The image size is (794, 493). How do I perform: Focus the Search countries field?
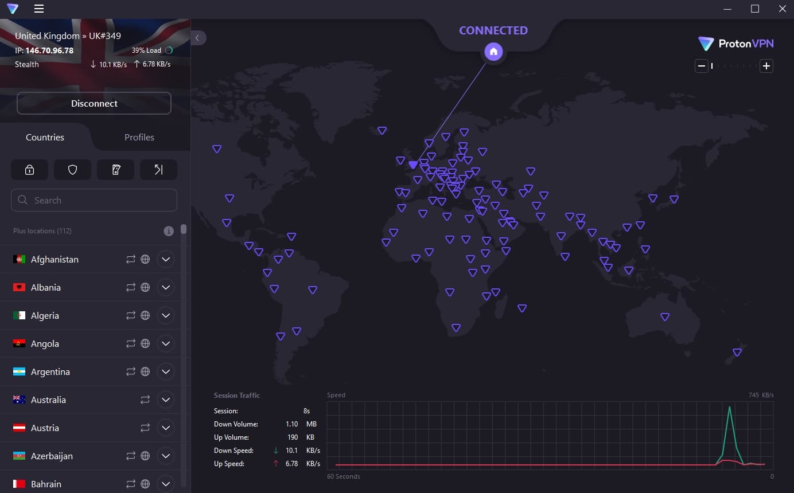tap(94, 200)
